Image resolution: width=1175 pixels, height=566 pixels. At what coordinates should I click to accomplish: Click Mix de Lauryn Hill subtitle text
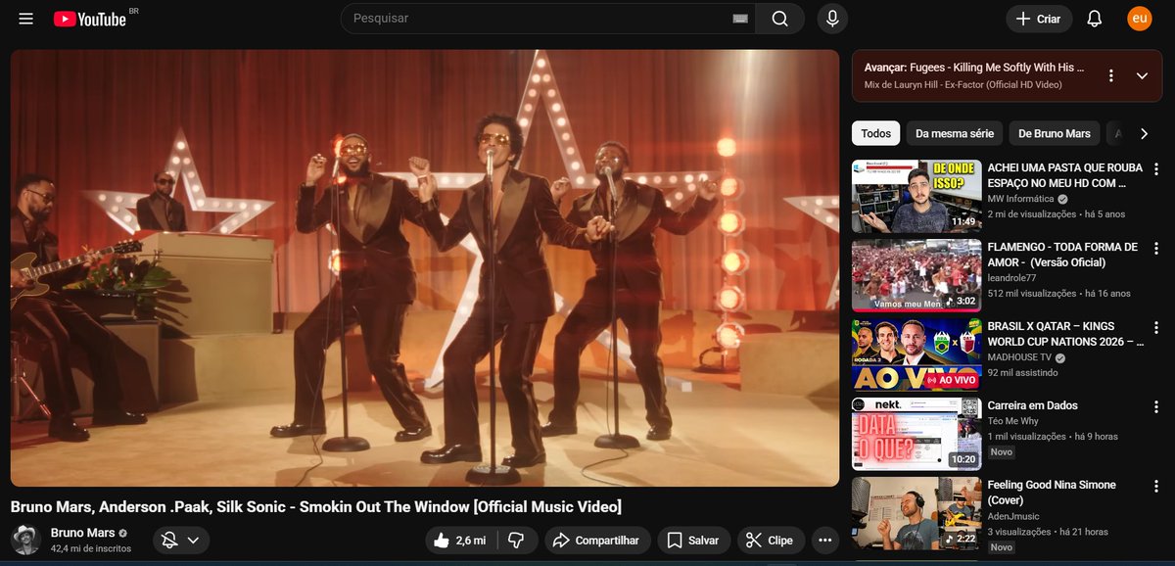point(963,85)
